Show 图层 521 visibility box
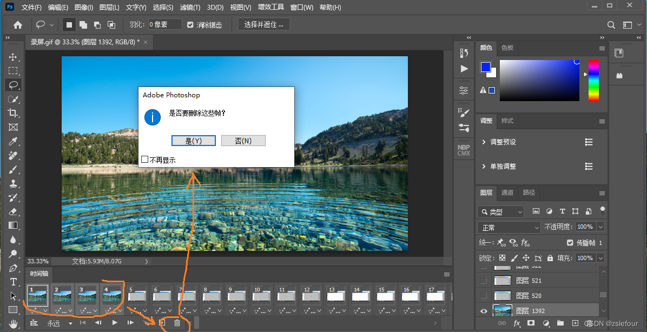 click(484, 281)
